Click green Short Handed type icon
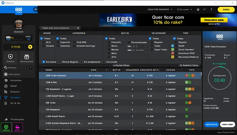This screenshot has height=135, width=237. [172, 49]
